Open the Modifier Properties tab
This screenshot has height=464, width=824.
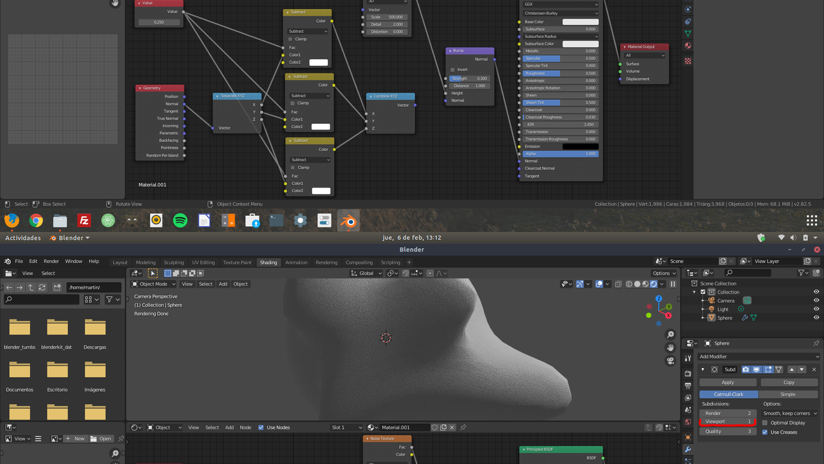(688, 449)
